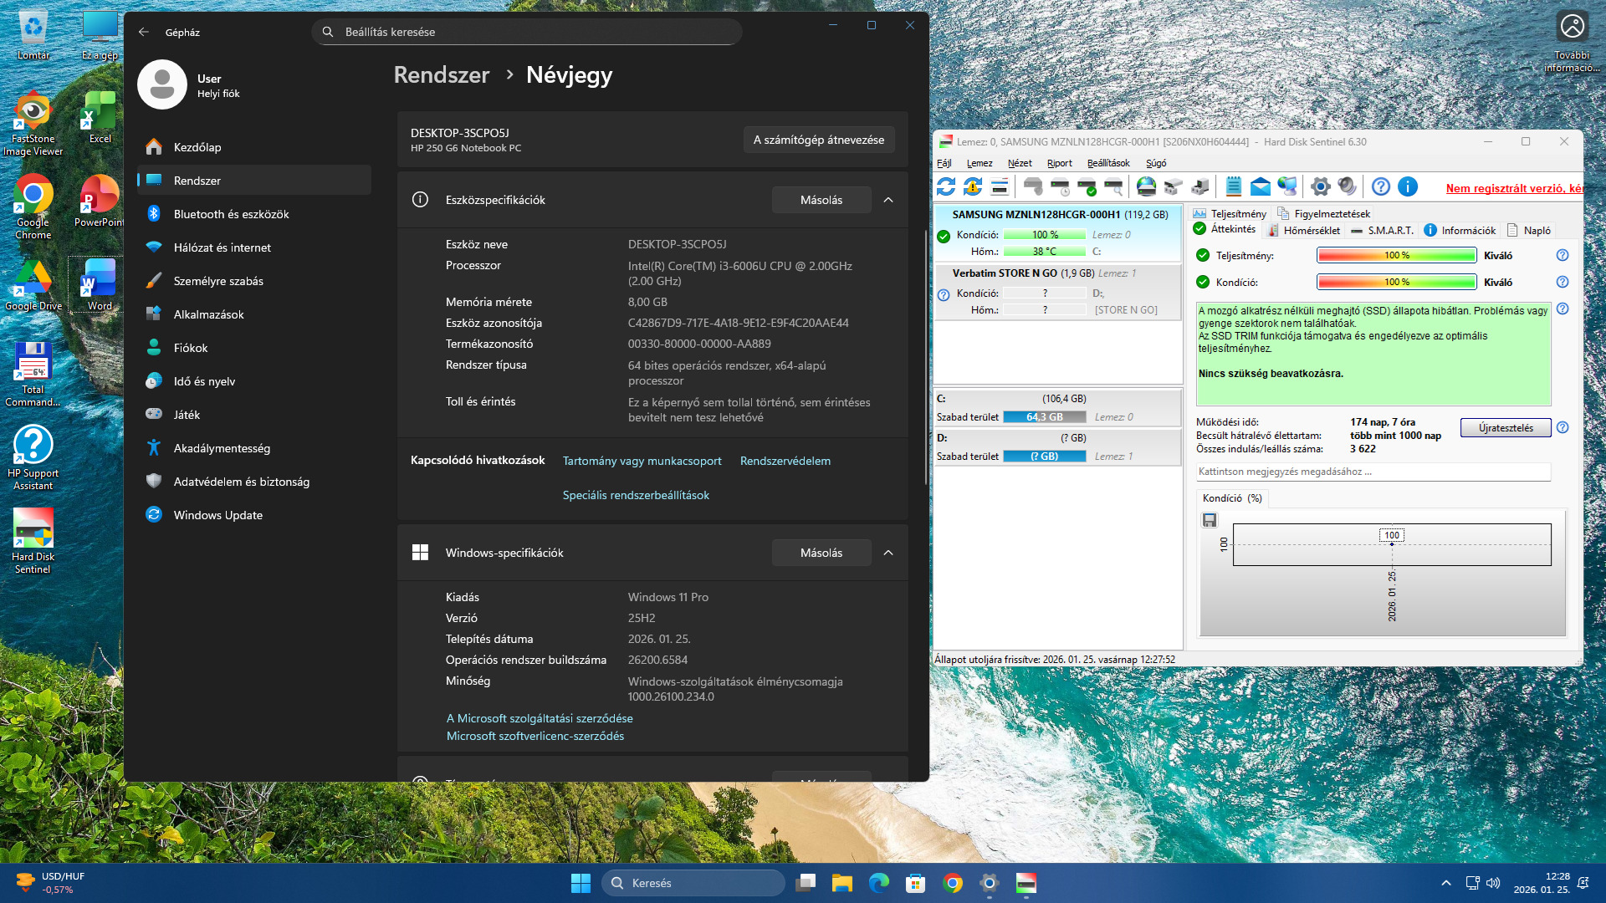1606x903 pixels.
Task: Open Windows Update in settings sidebar
Action: tap(217, 515)
